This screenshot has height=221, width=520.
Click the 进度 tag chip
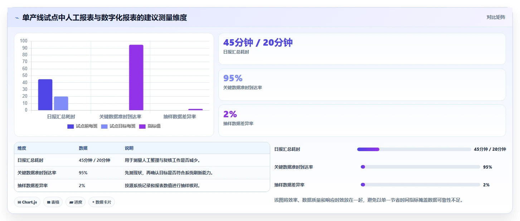[x=76, y=202]
